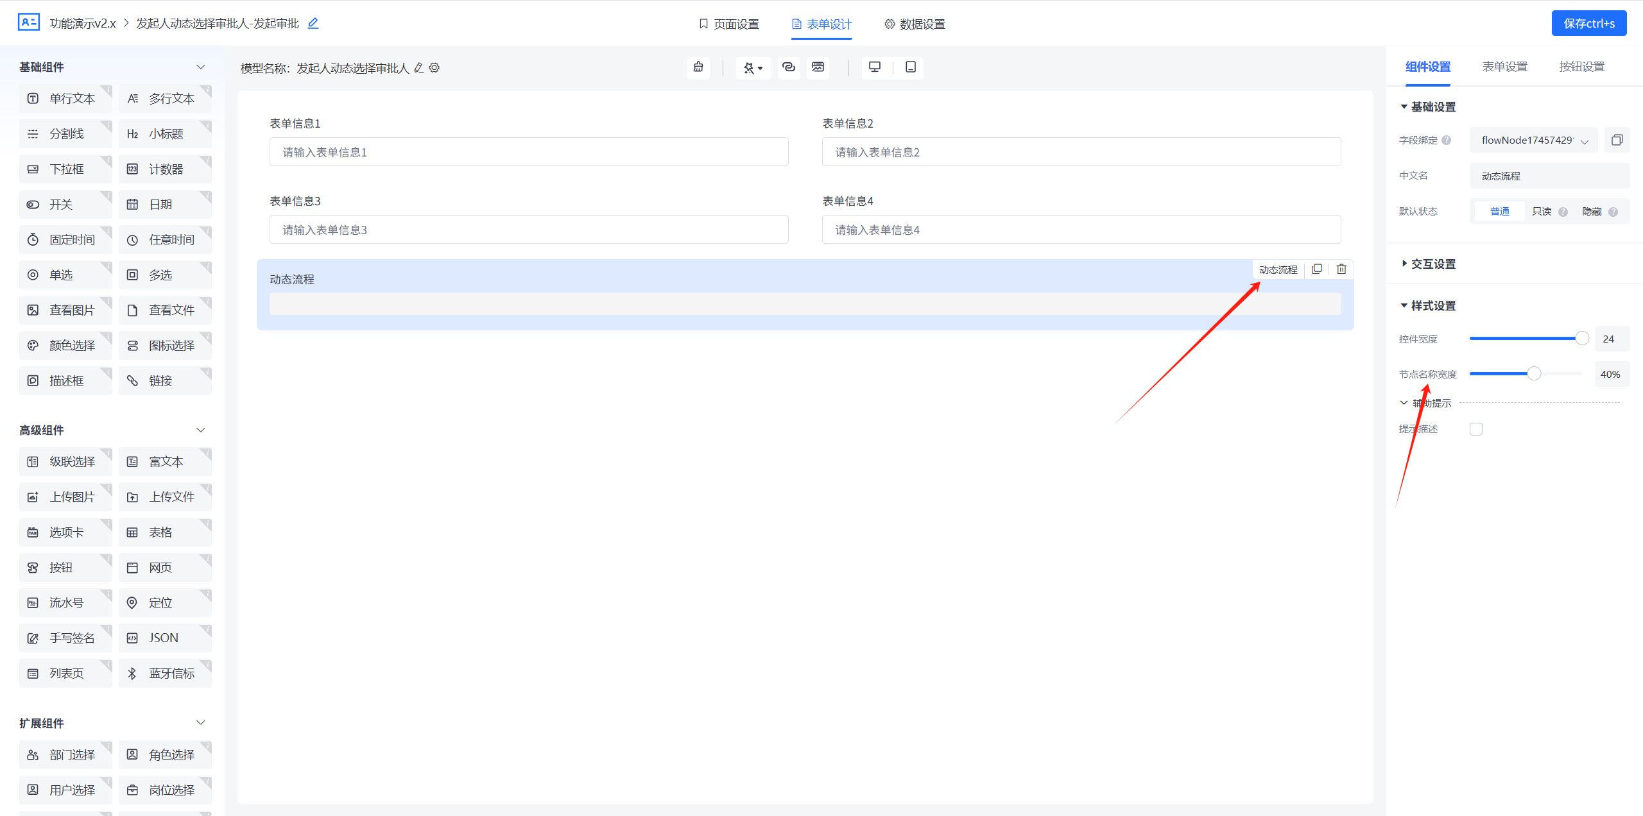This screenshot has width=1643, height=816.
Task: Click the 保存ctrl+s button
Action: 1589,22
